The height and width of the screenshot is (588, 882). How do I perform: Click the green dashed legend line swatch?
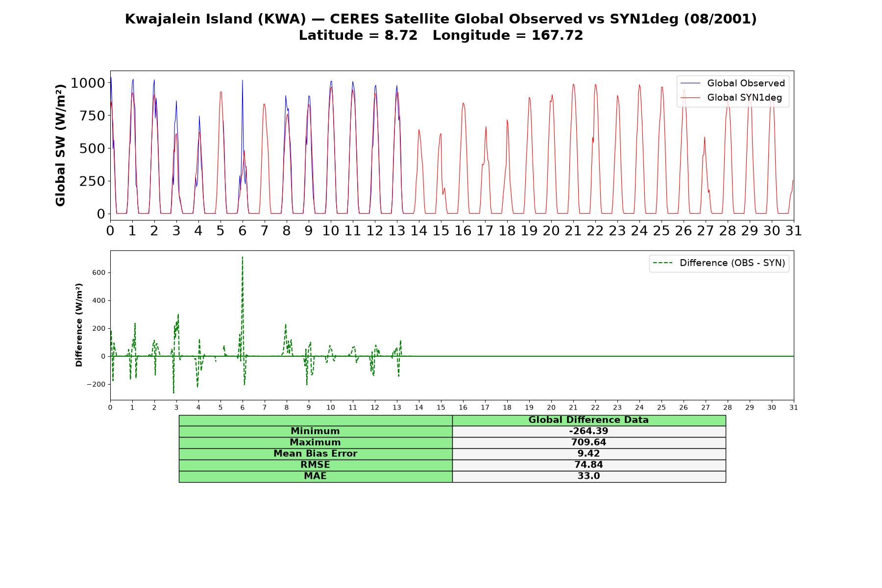coord(663,263)
